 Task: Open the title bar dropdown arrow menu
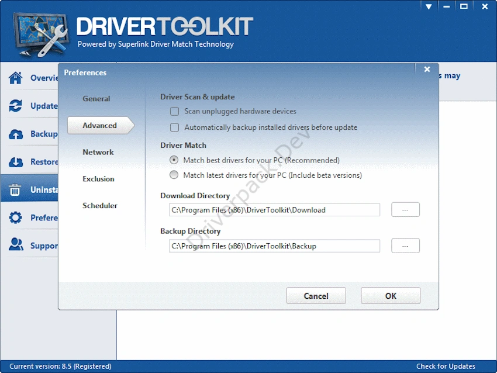coord(429,6)
